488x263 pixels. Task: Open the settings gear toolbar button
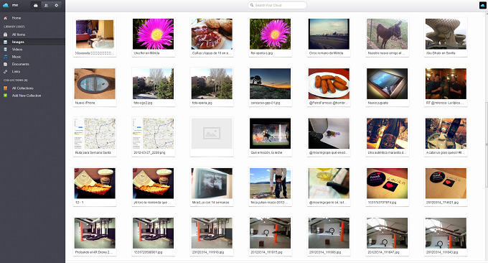point(56,5)
